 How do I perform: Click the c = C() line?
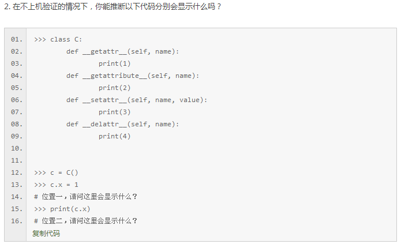click(56, 172)
